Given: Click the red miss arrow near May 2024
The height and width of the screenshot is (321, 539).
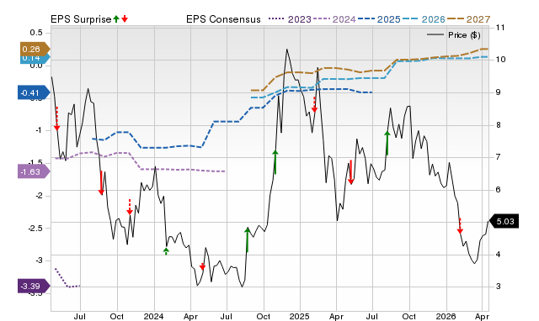Looking at the screenshot, I should 202,266.
